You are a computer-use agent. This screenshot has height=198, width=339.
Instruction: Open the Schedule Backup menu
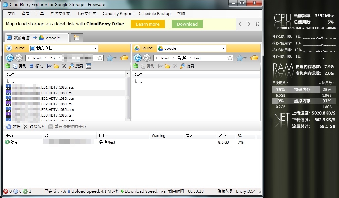click(x=154, y=14)
